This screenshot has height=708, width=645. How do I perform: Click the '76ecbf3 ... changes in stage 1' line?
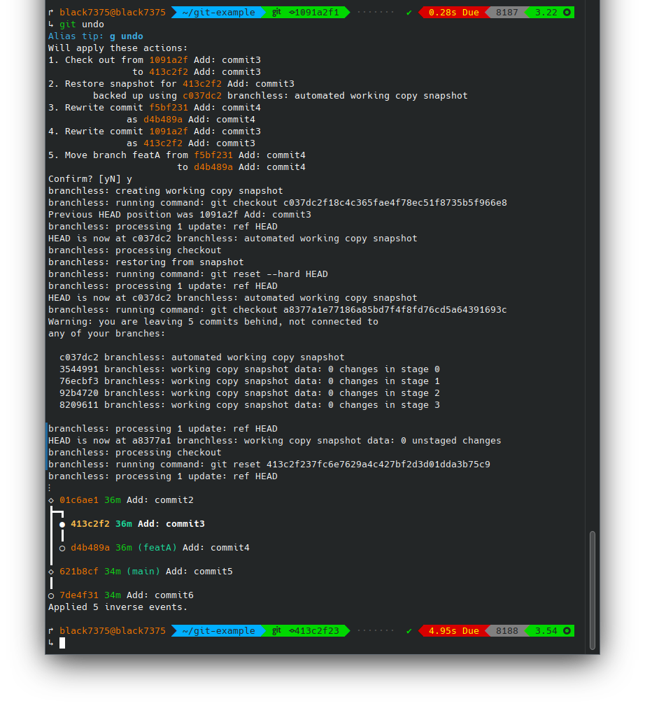[250, 381]
